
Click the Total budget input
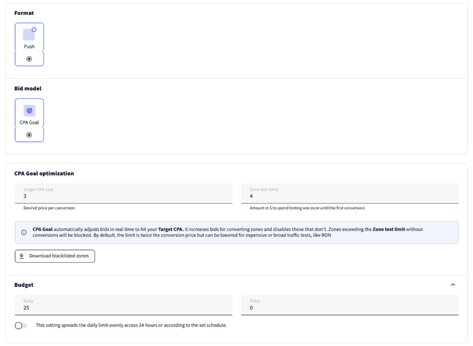tap(350, 308)
